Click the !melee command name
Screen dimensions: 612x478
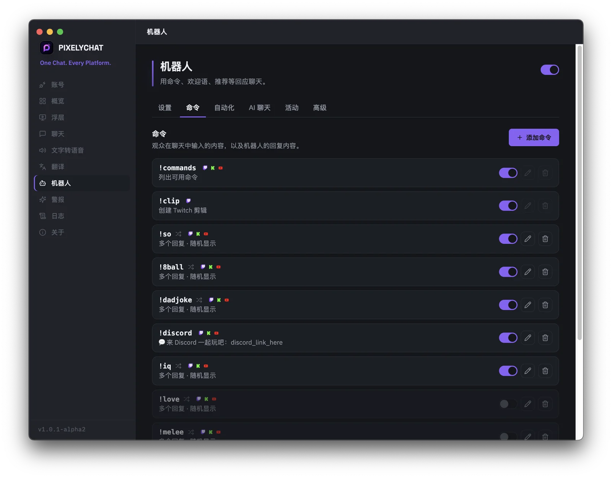(x=171, y=432)
